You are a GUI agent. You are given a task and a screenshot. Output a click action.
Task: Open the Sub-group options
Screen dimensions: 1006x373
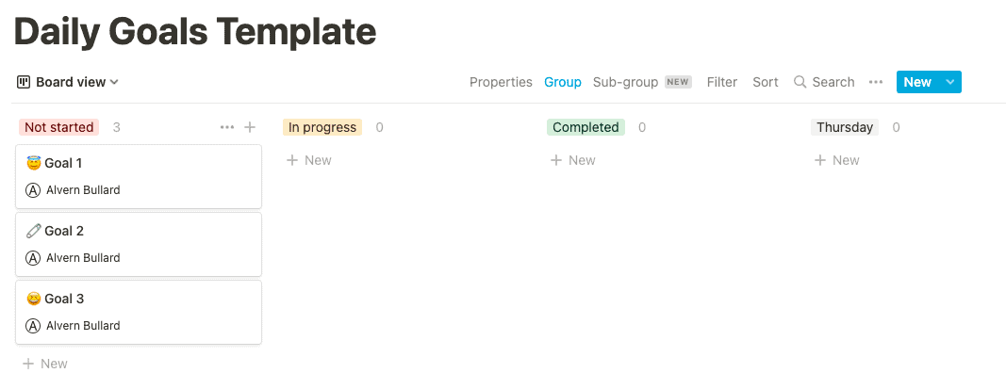(625, 82)
